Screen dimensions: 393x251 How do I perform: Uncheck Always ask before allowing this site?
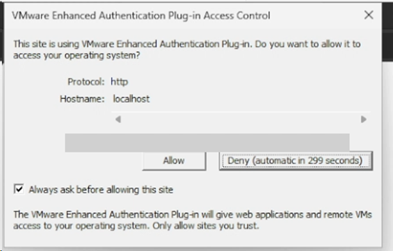19,189
